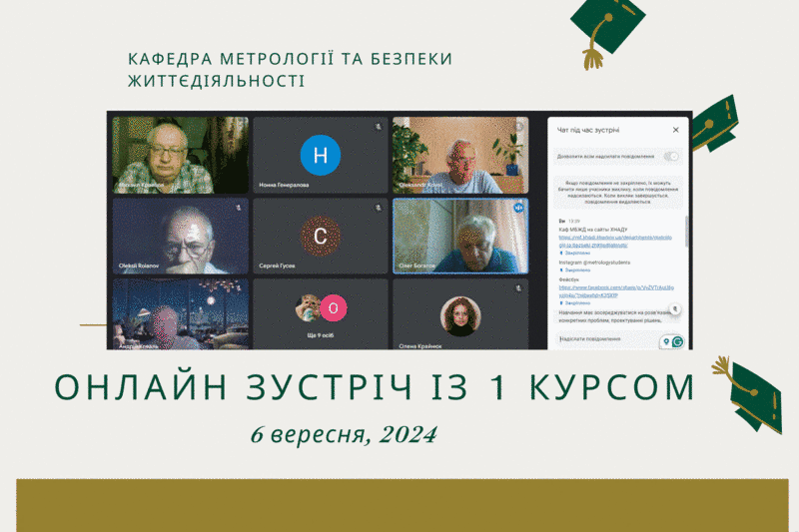Open the 'Ще 9 осіб' more participants tile
Image resolution: width=799 pixels, height=532 pixels.
(x=320, y=313)
